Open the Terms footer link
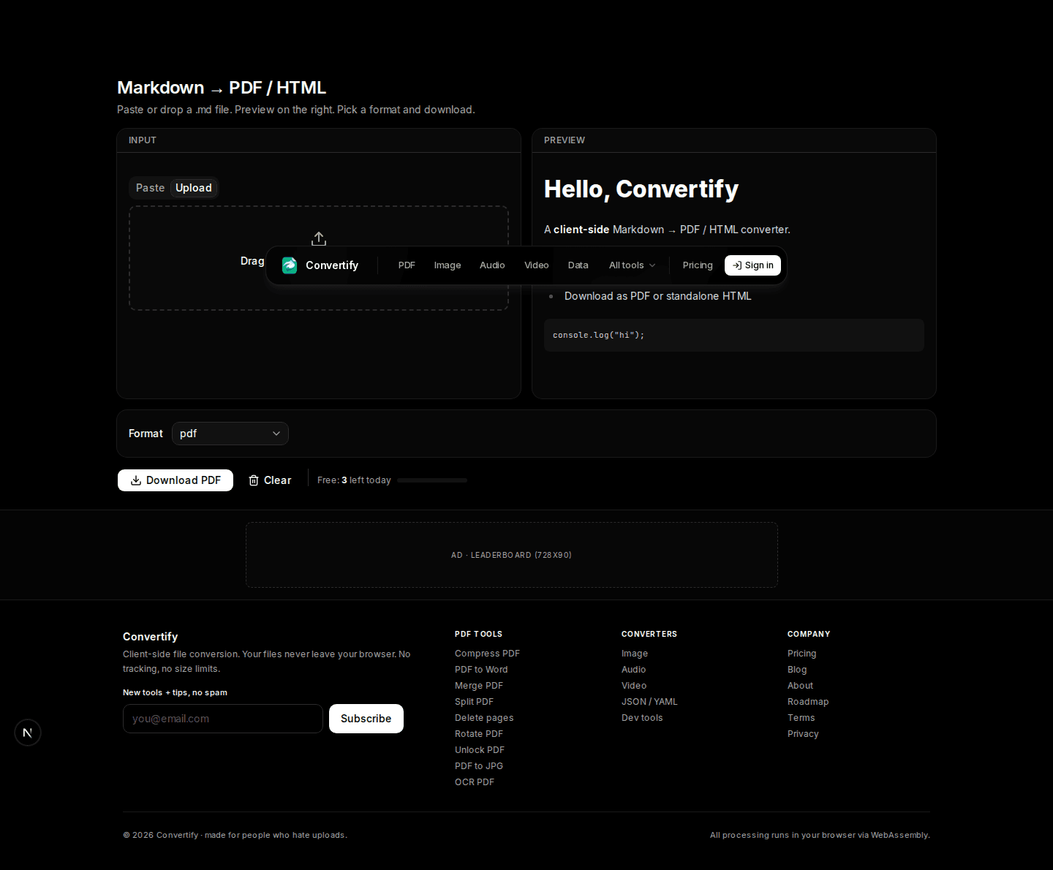The height and width of the screenshot is (870, 1053). (801, 718)
